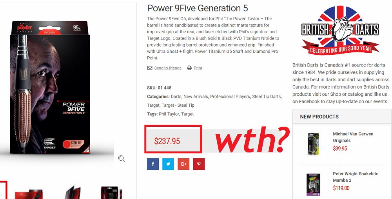Image resolution: width=392 pixels, height=199 pixels.
Task: Click the British Darts bulldog logo
Action: point(340,30)
